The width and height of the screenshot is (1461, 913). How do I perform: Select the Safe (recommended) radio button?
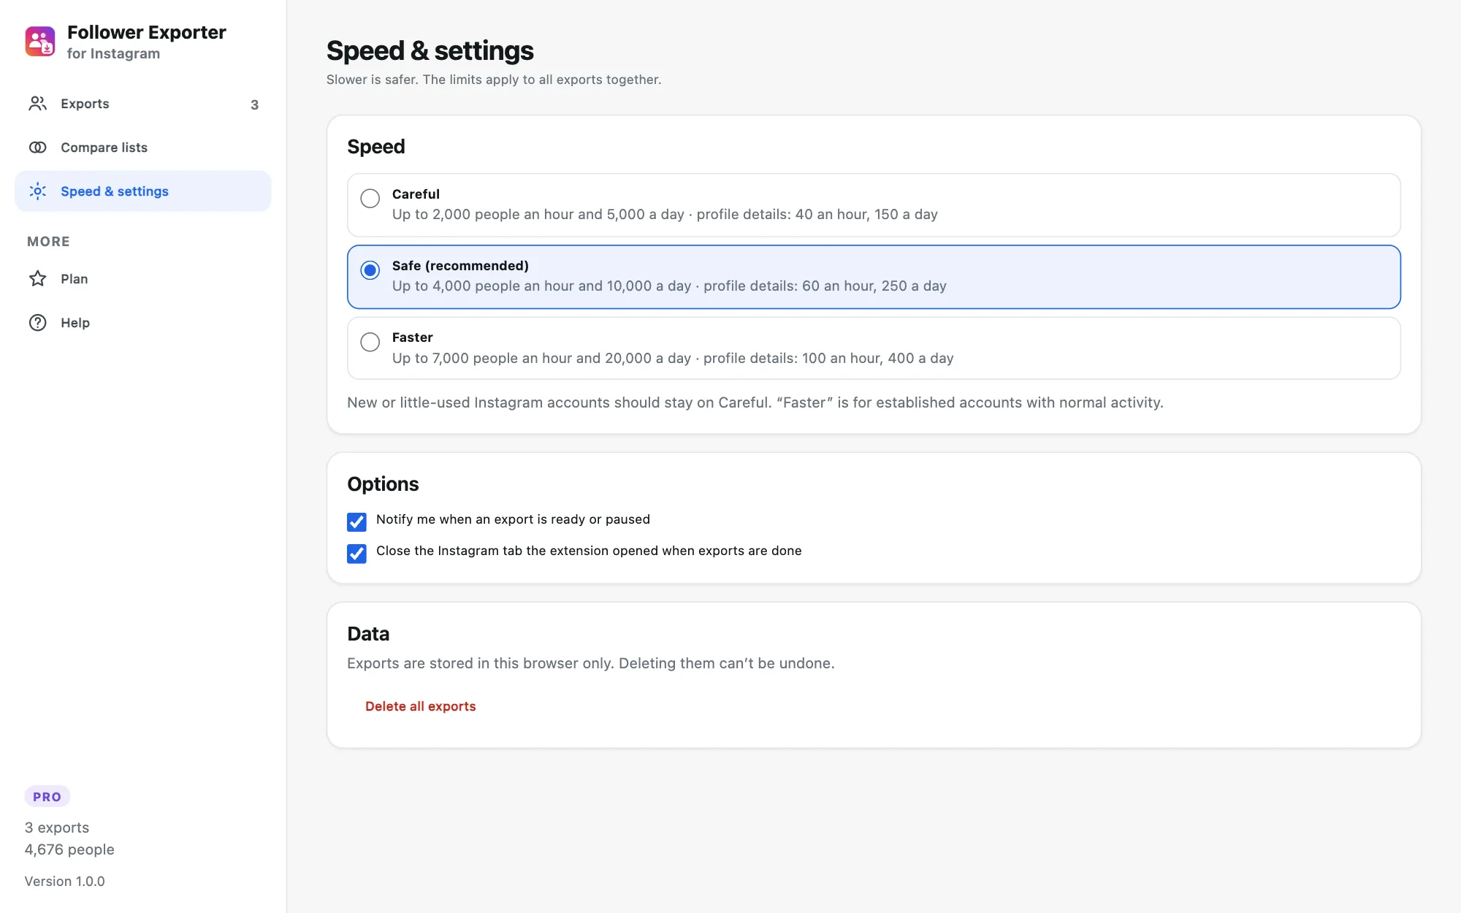click(x=370, y=270)
